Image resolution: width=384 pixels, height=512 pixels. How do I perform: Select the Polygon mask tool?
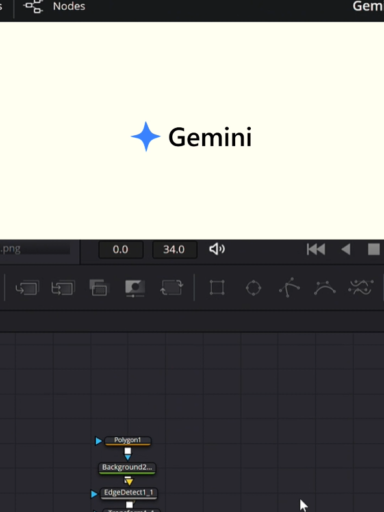click(289, 287)
